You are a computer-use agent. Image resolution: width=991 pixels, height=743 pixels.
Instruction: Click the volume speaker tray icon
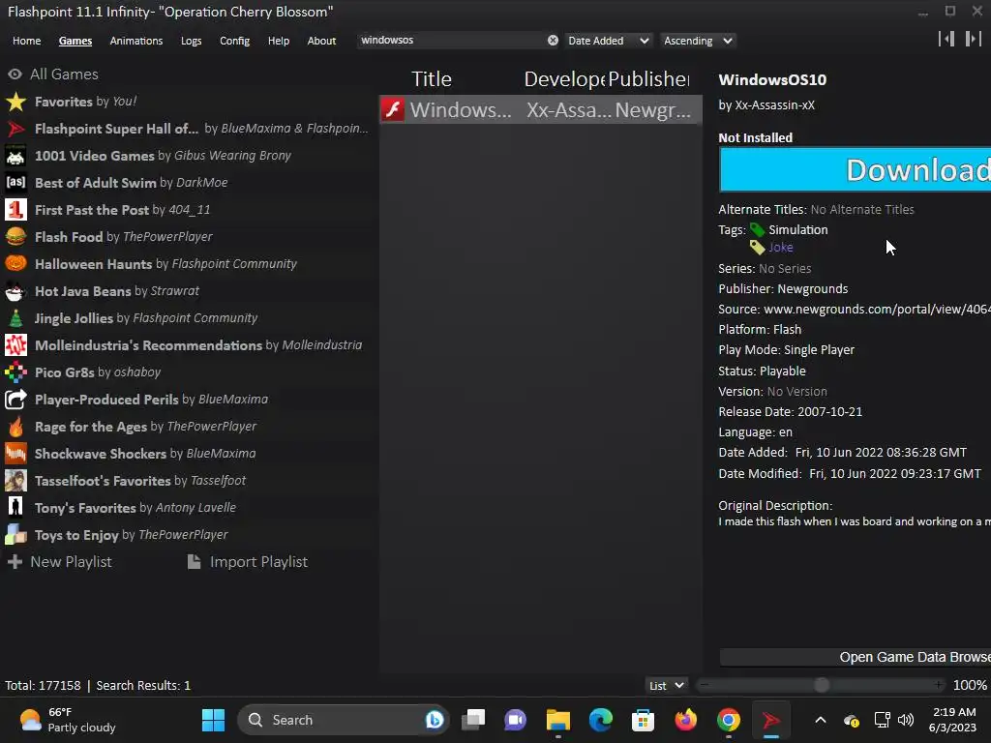(906, 720)
